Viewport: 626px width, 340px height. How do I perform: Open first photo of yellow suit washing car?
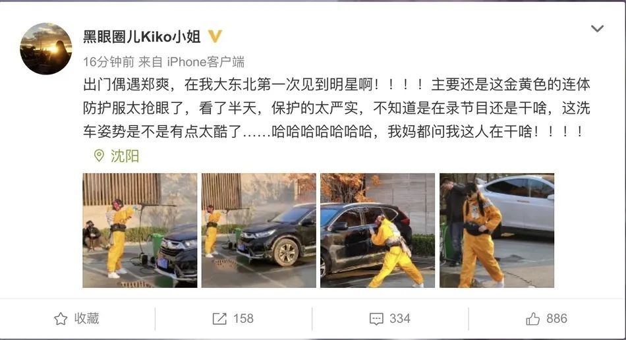click(140, 230)
